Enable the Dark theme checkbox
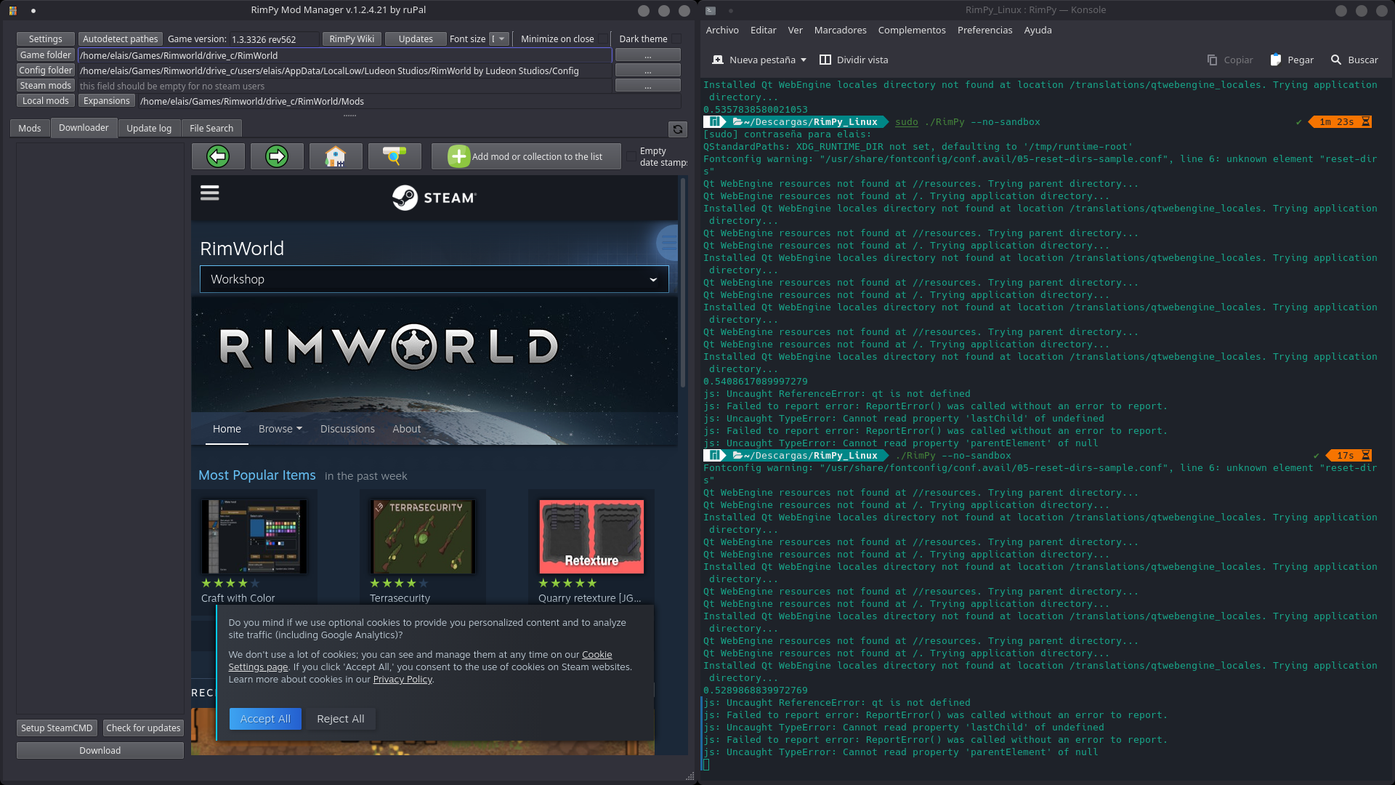This screenshot has width=1395, height=785. point(676,39)
